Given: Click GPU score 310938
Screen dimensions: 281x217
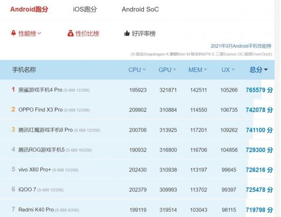Looking at the screenshot, I should pyautogui.click(x=168, y=170).
